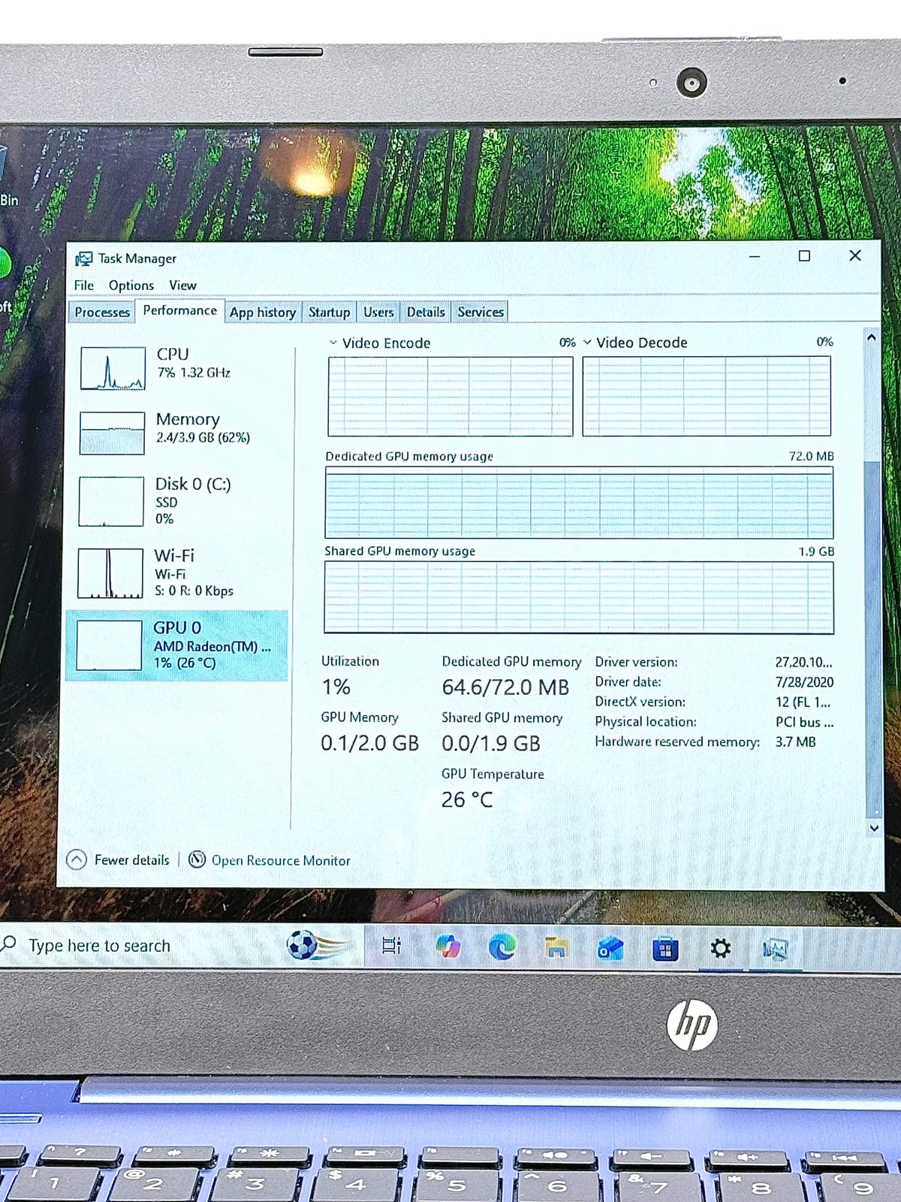The image size is (901, 1202).
Task: Open the File menu
Action: [83, 285]
